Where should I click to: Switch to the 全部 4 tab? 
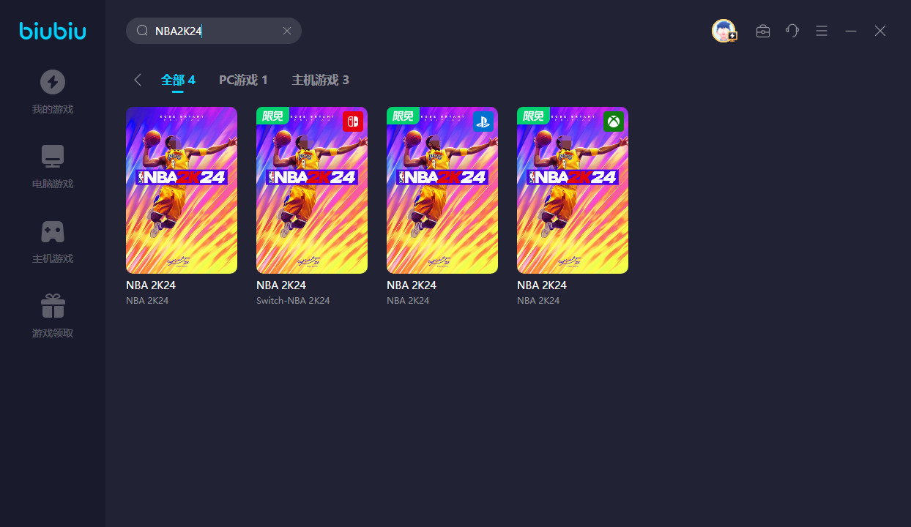(x=178, y=80)
